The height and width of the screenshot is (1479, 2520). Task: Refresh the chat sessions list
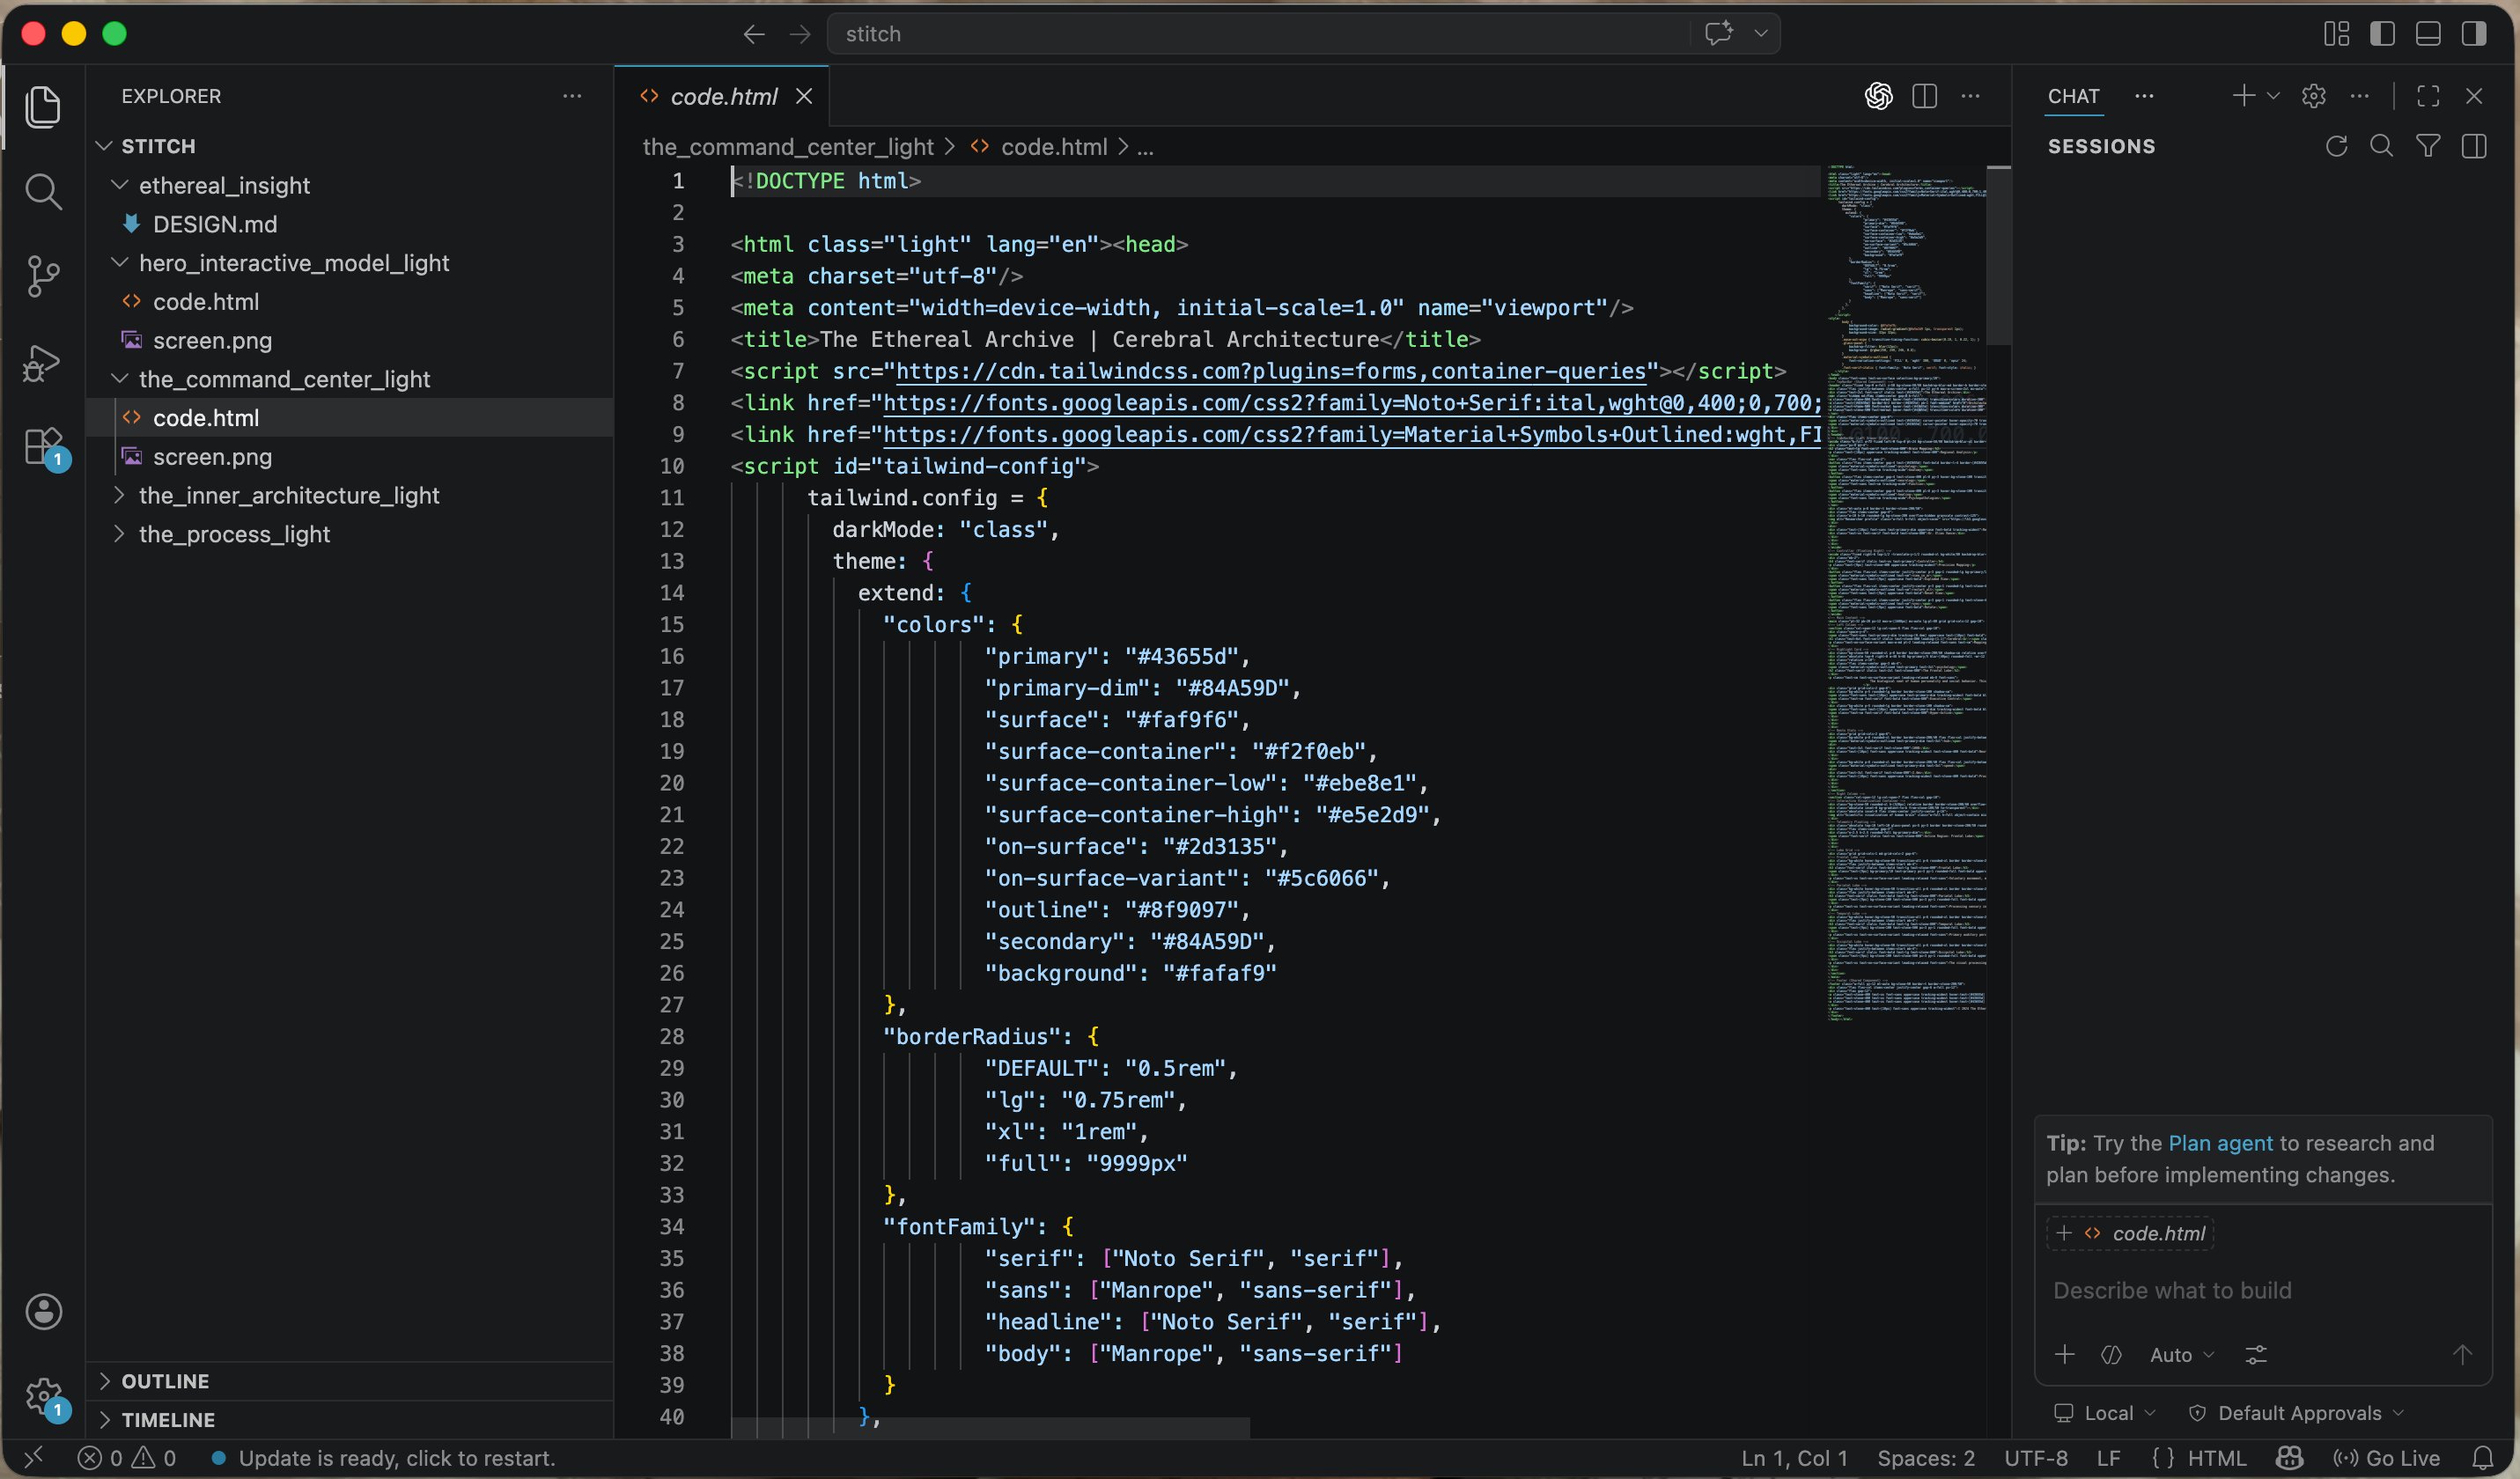[x=2337, y=146]
